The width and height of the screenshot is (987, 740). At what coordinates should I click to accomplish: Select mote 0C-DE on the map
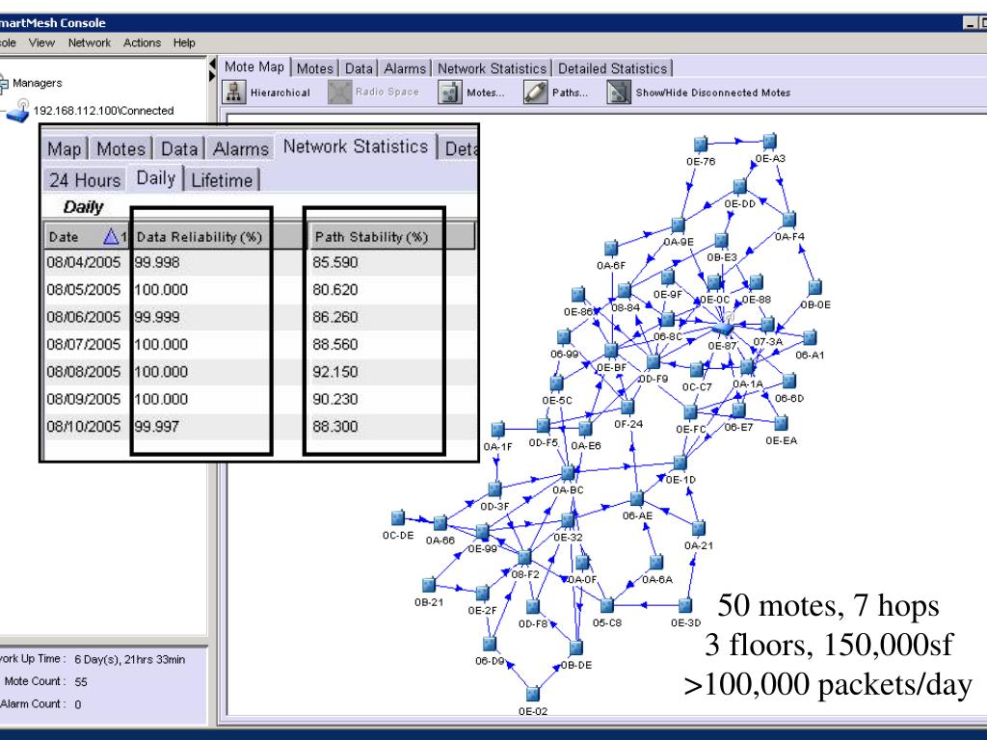398,517
